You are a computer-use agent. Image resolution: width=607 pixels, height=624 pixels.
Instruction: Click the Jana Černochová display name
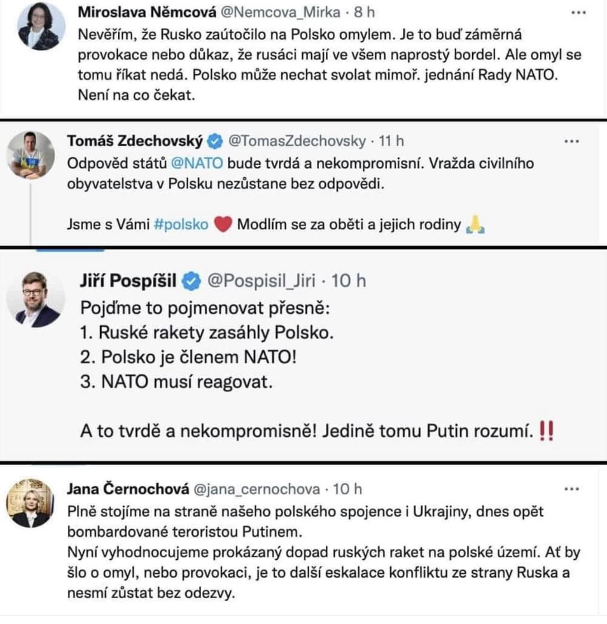[128, 489]
